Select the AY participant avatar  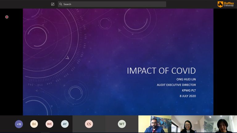65,124
